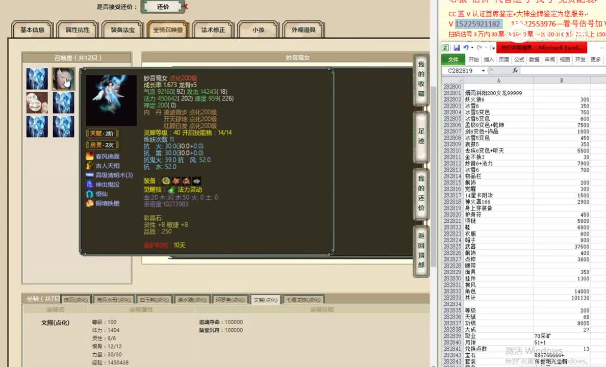The width and height of the screenshot is (606, 367).
Task: Select row header 282833 in Excel
Action: (452, 298)
